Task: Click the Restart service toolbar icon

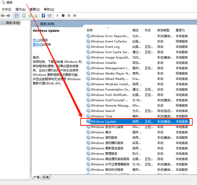Action: pos(75,16)
